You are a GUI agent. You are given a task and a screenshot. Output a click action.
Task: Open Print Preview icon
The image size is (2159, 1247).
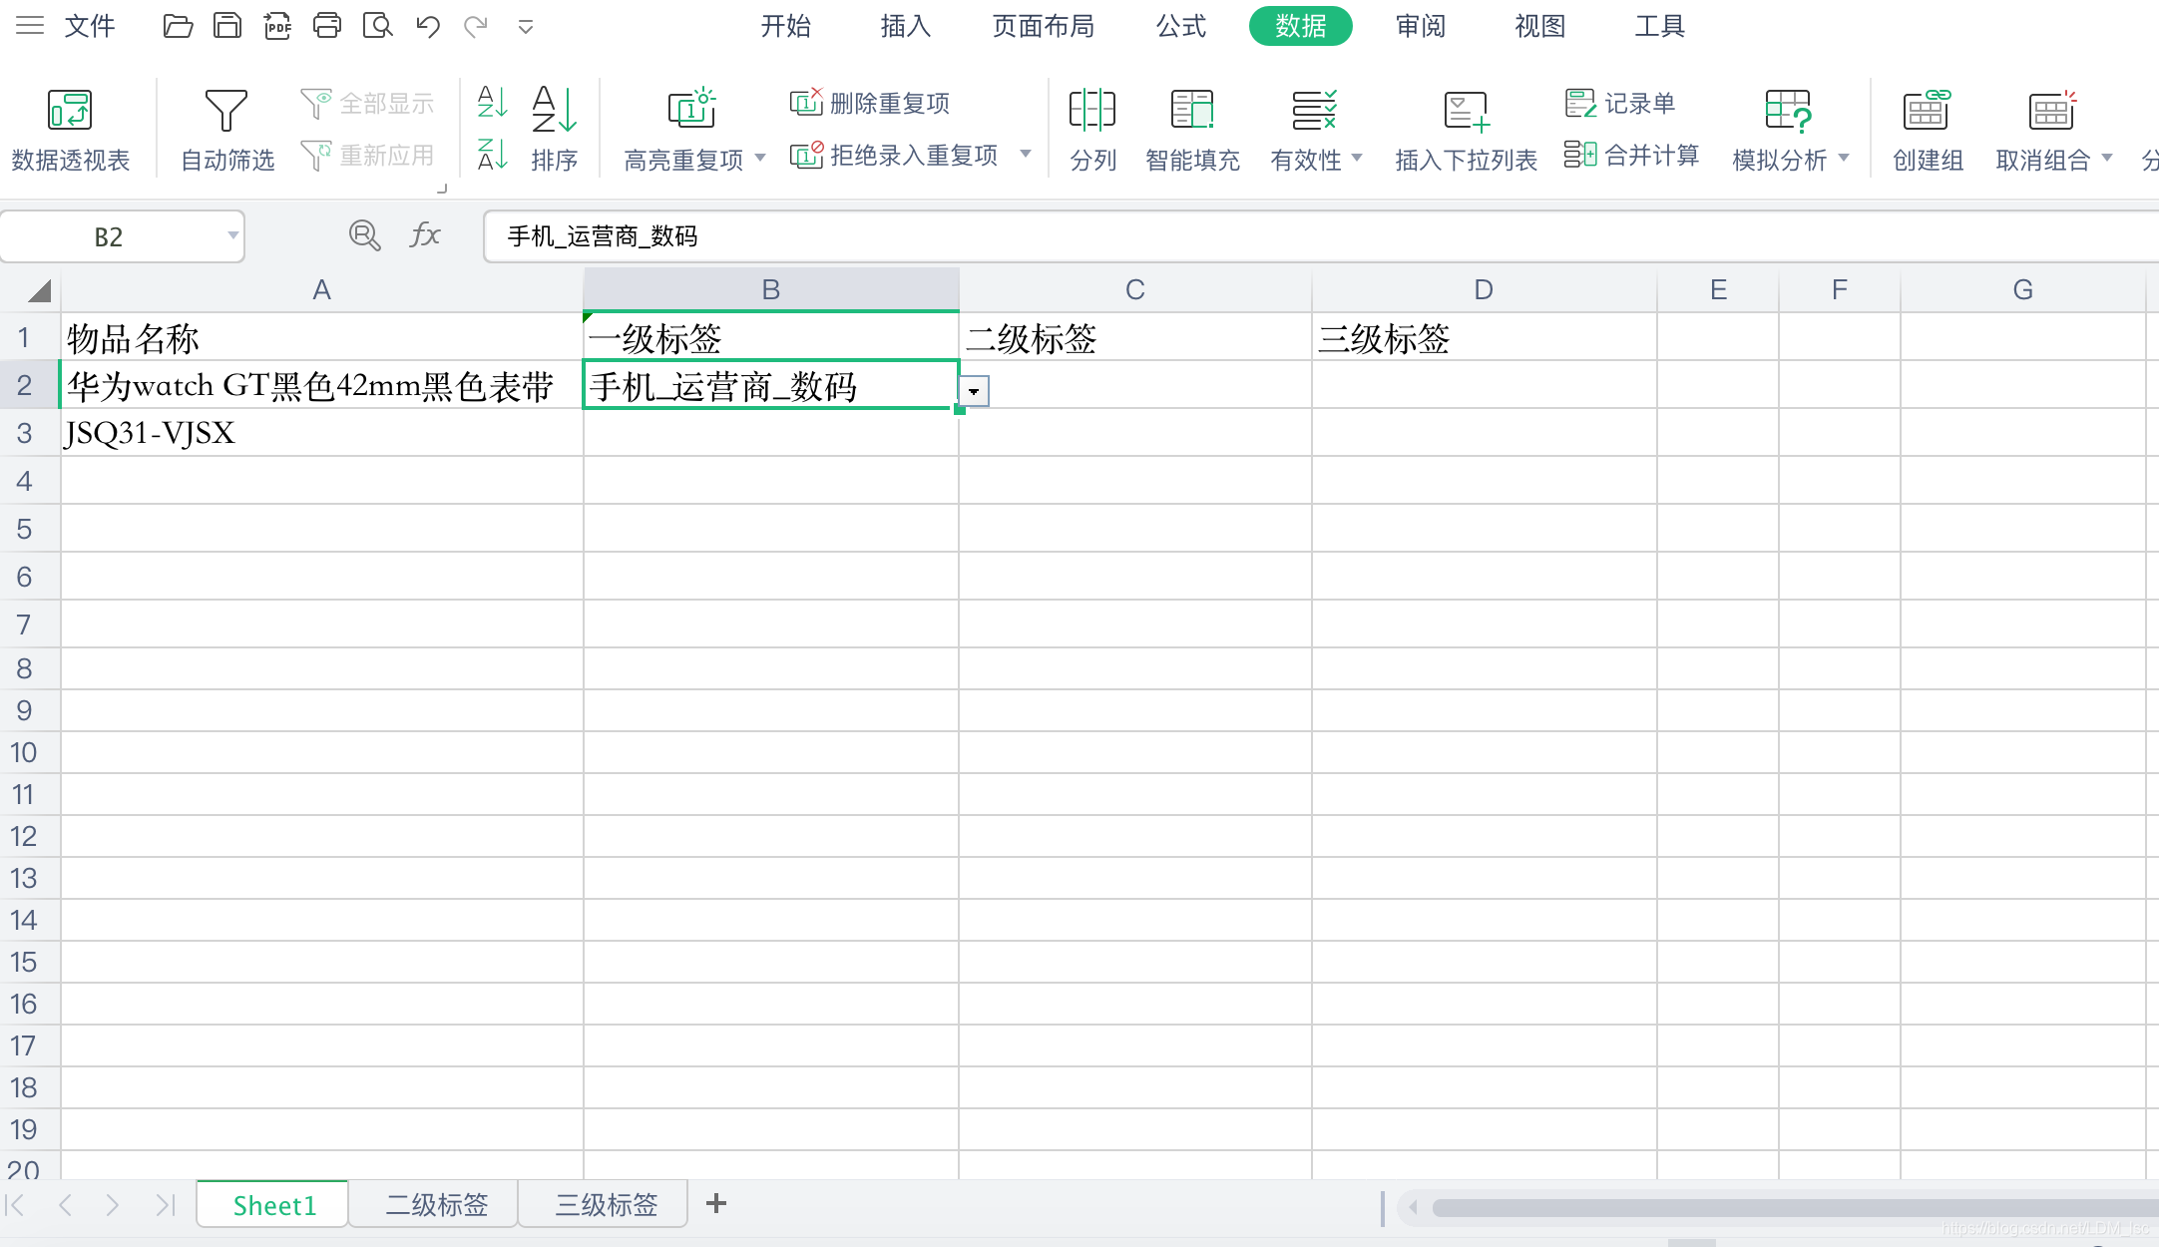coord(377,26)
